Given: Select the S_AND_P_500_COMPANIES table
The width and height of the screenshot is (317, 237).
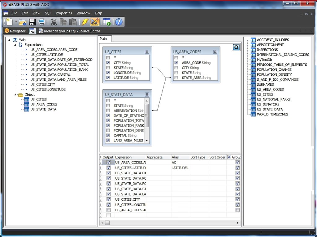Looking at the screenshot, I should click(x=278, y=79).
